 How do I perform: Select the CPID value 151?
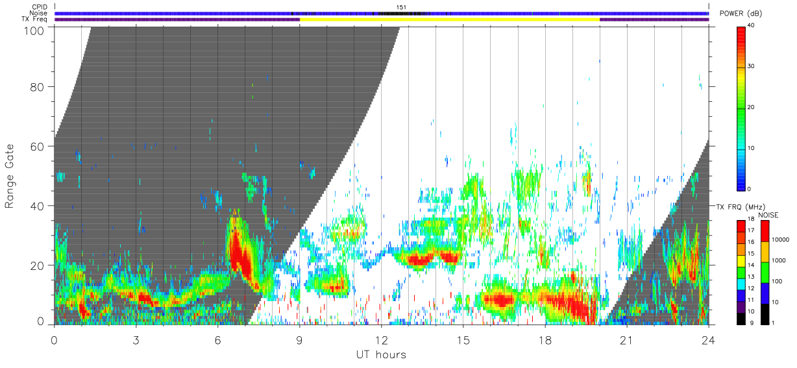coord(401,7)
